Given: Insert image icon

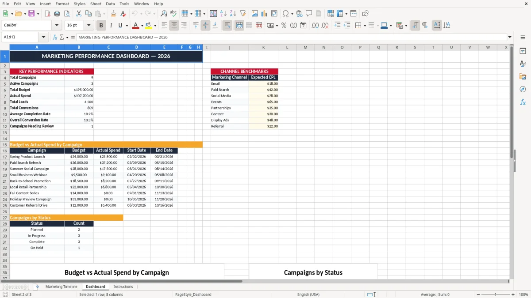Looking at the screenshot, I should 255,14.
